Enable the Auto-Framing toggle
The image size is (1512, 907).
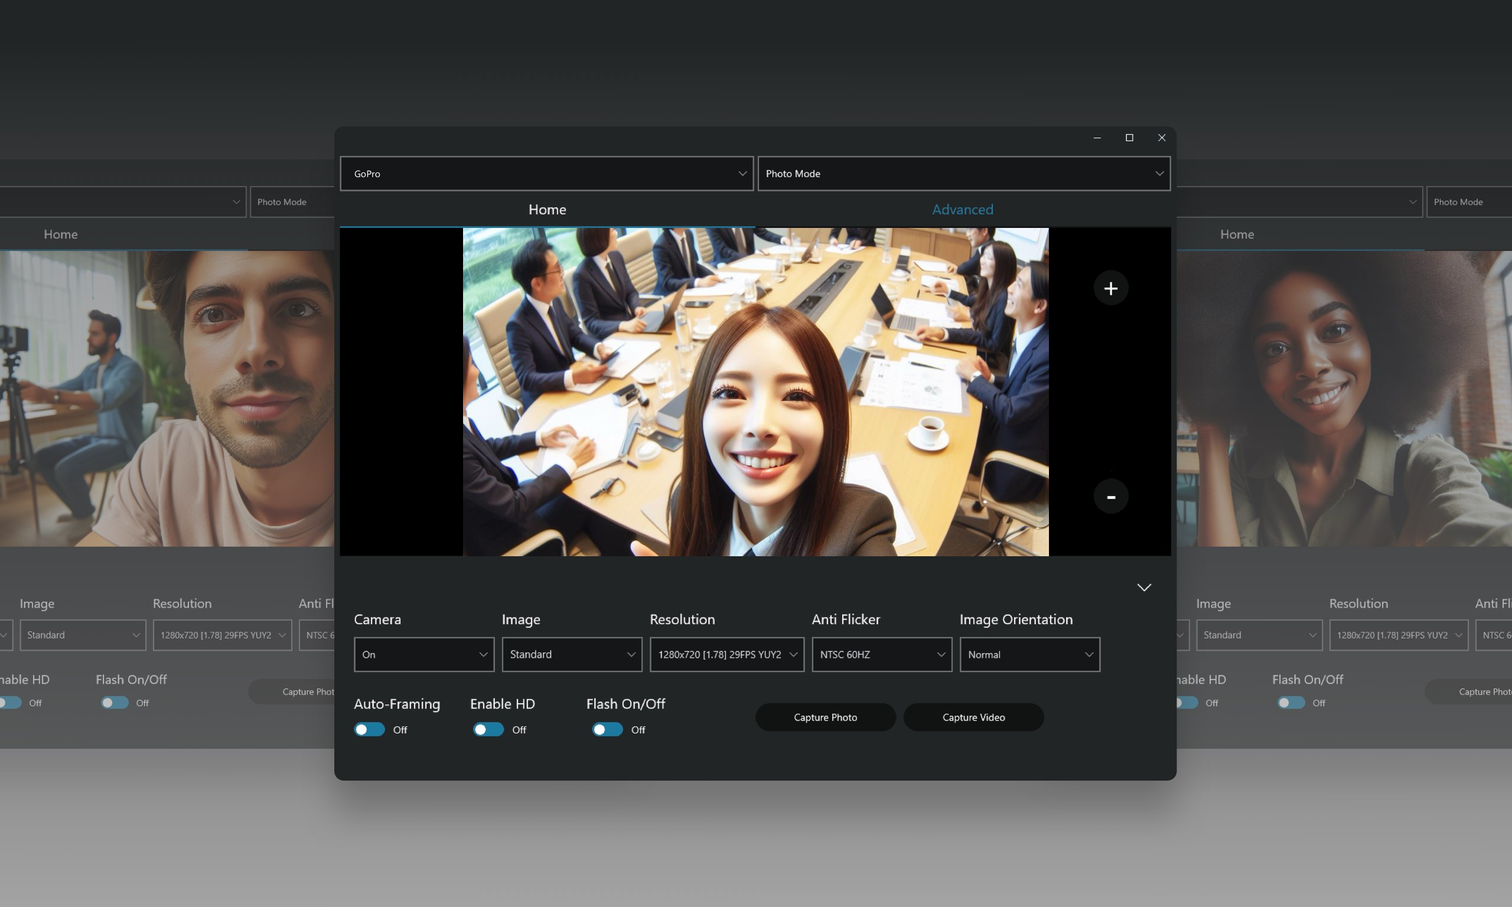tap(369, 729)
